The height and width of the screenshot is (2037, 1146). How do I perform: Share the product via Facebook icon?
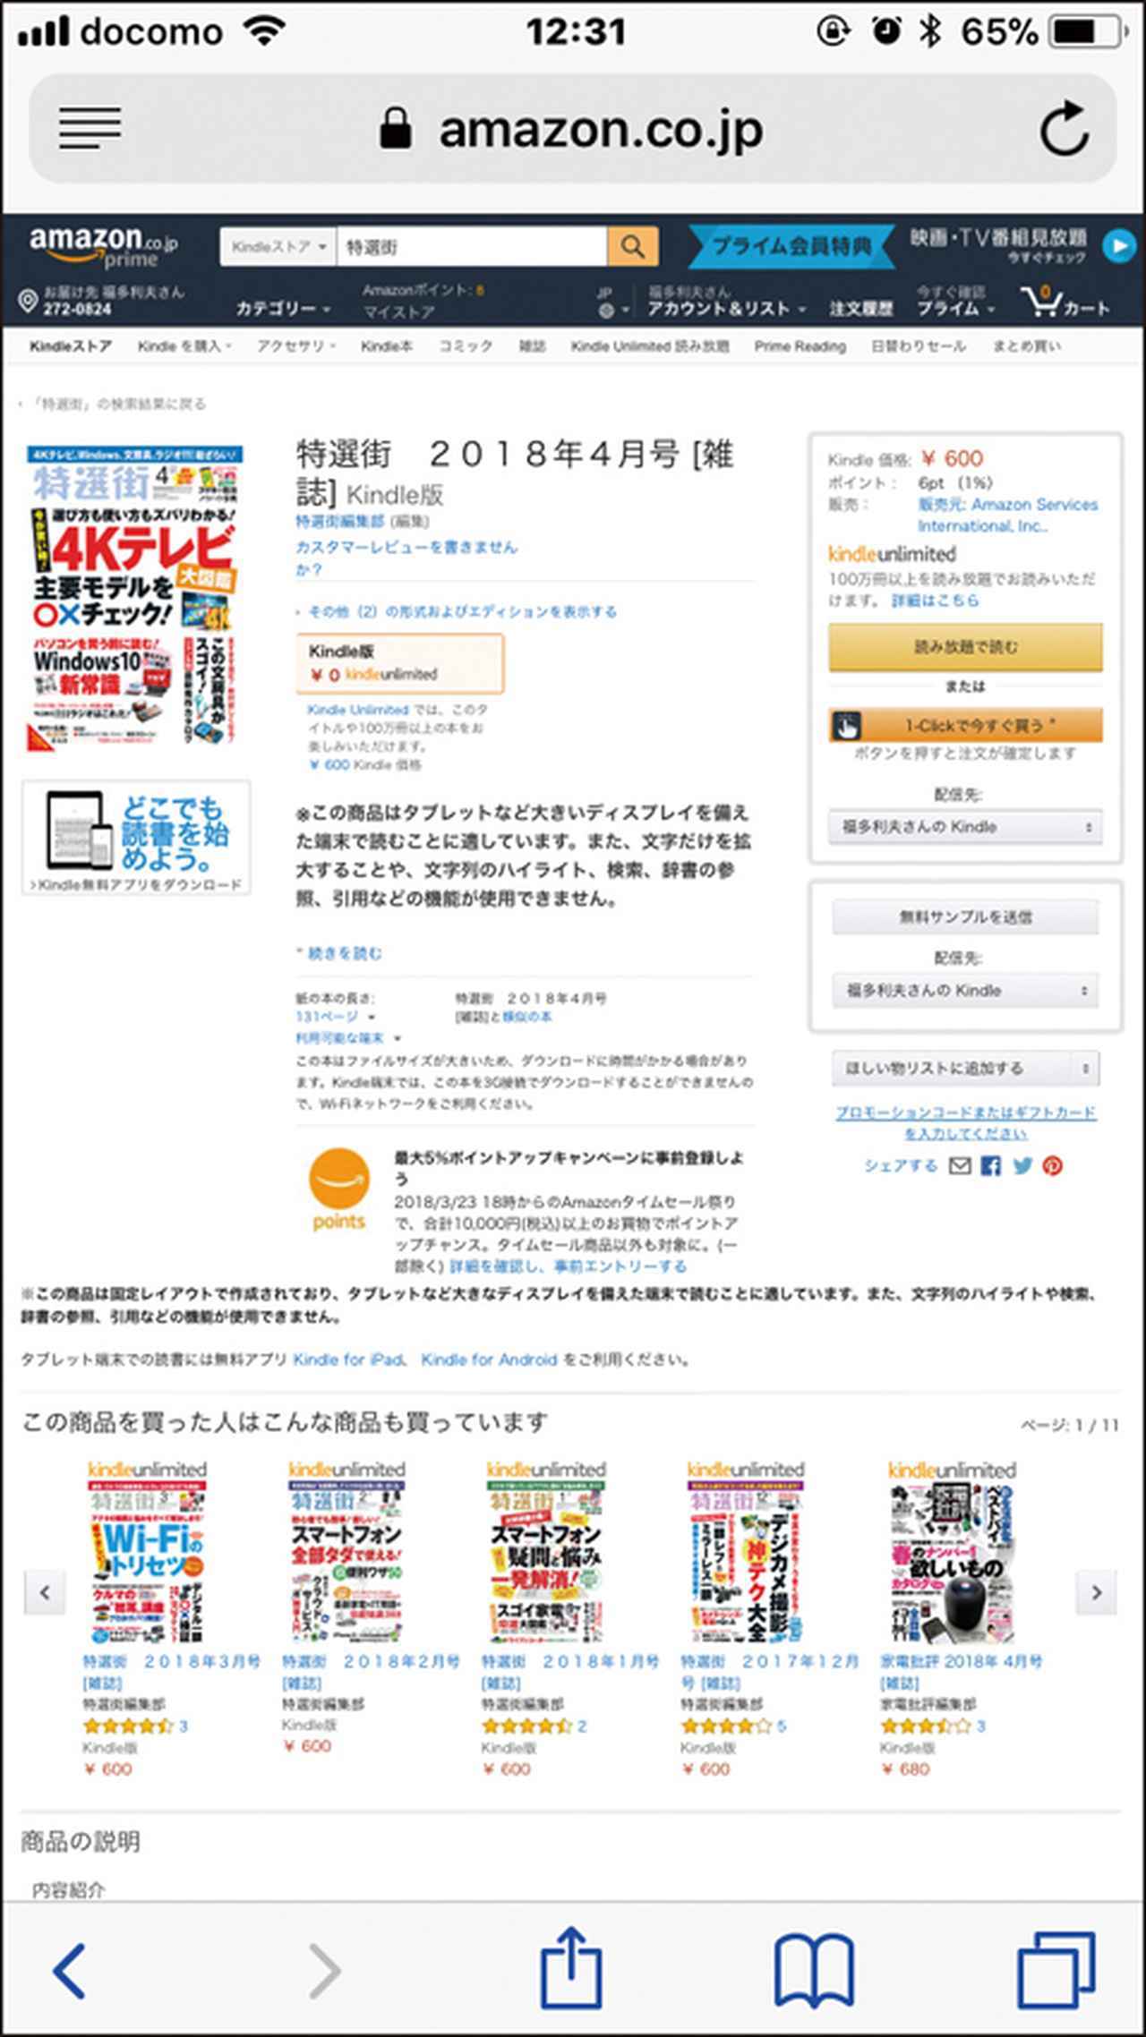click(x=991, y=1165)
